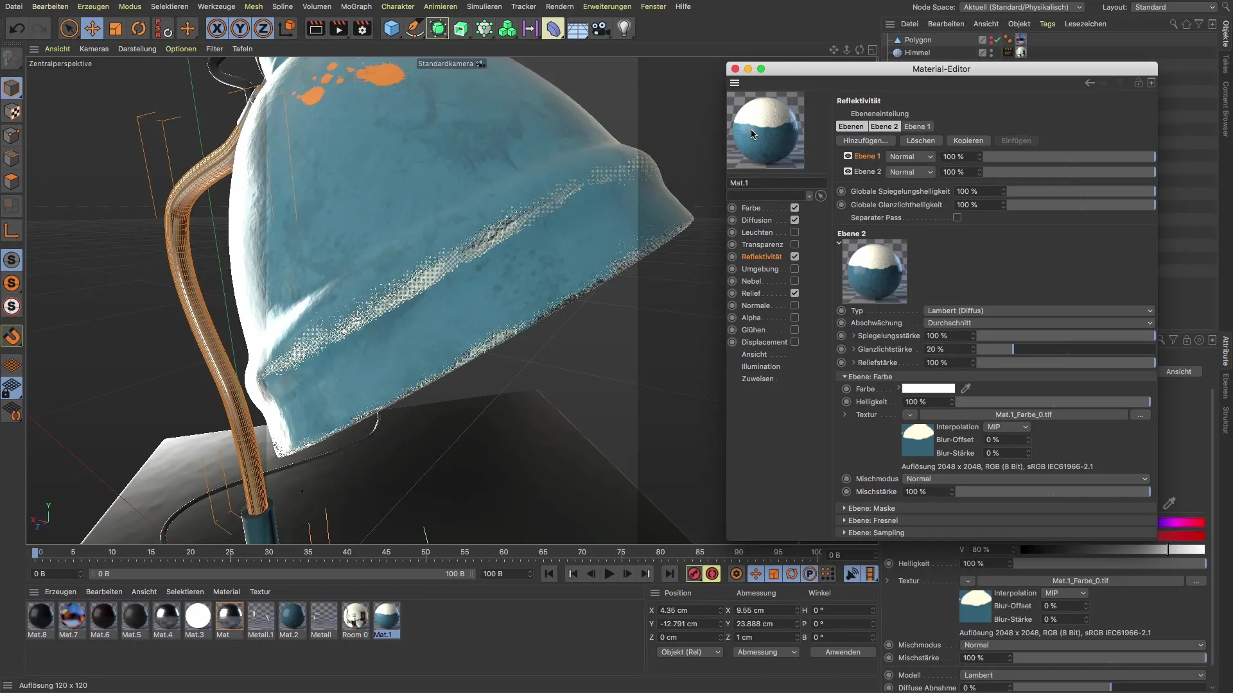Open the Abschwächung Durchschnitt dropdown
Image resolution: width=1233 pixels, height=693 pixels.
click(1039, 323)
